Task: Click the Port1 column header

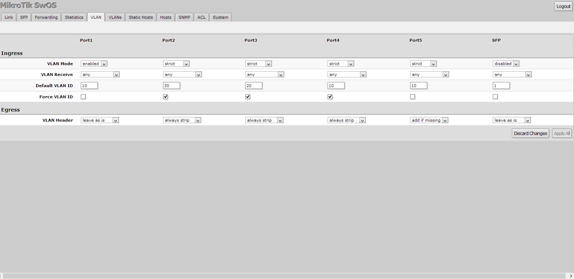Action: click(x=86, y=40)
